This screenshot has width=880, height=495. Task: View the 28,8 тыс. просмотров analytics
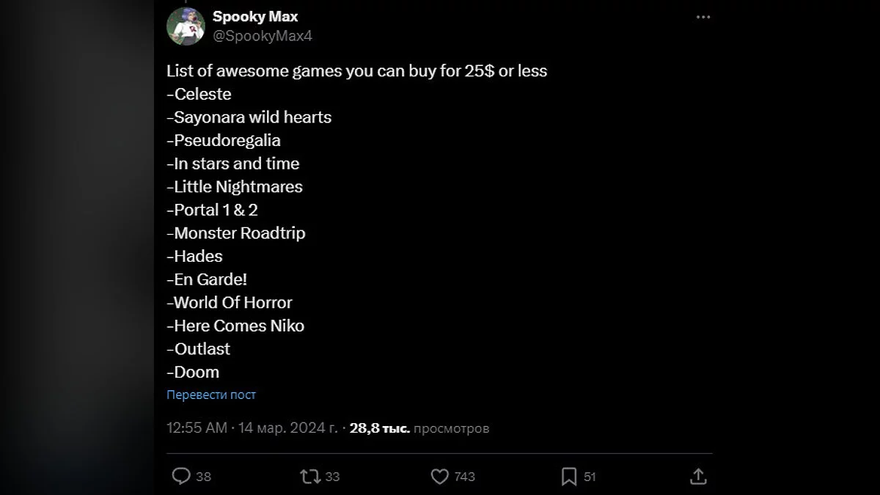[x=419, y=428]
